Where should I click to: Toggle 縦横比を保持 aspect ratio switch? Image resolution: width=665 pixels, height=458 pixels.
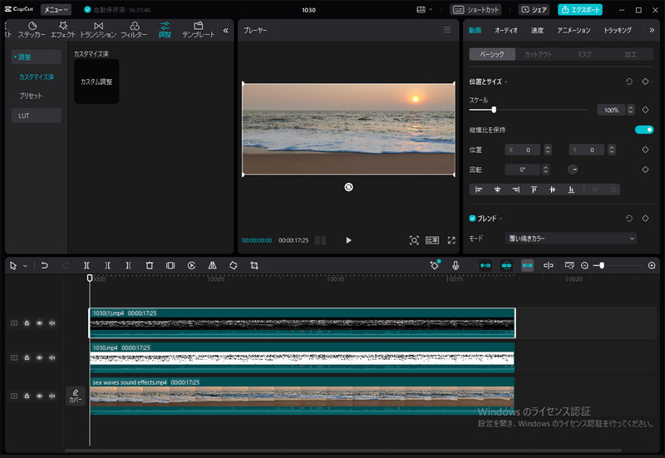tap(644, 130)
